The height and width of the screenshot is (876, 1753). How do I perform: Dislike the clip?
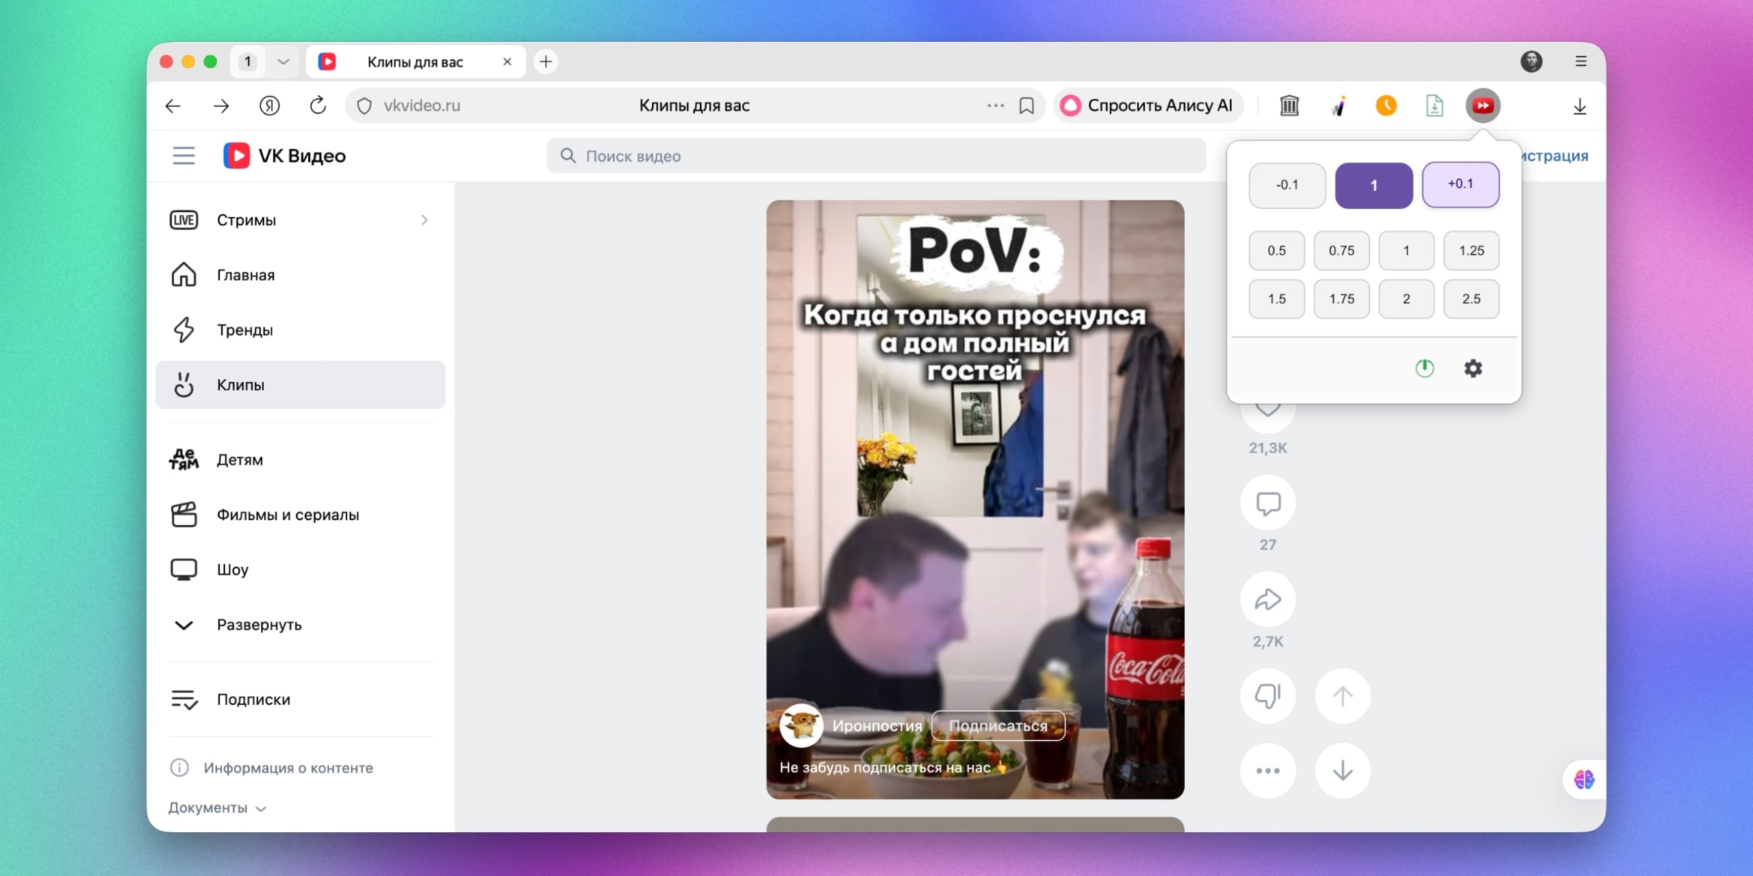1268,696
